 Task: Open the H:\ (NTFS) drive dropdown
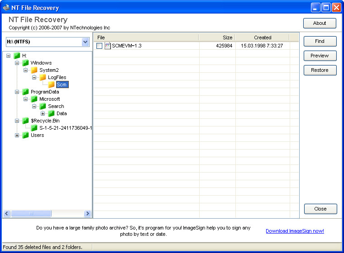click(x=86, y=42)
